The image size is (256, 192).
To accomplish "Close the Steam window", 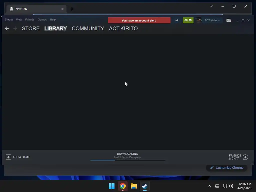I will point(248,20).
